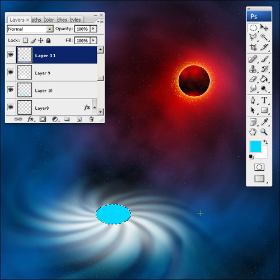
Task: Select the Eraser tool
Action: 253,79
